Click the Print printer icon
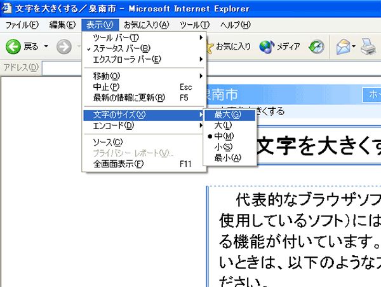381x287 pixels. 368,46
